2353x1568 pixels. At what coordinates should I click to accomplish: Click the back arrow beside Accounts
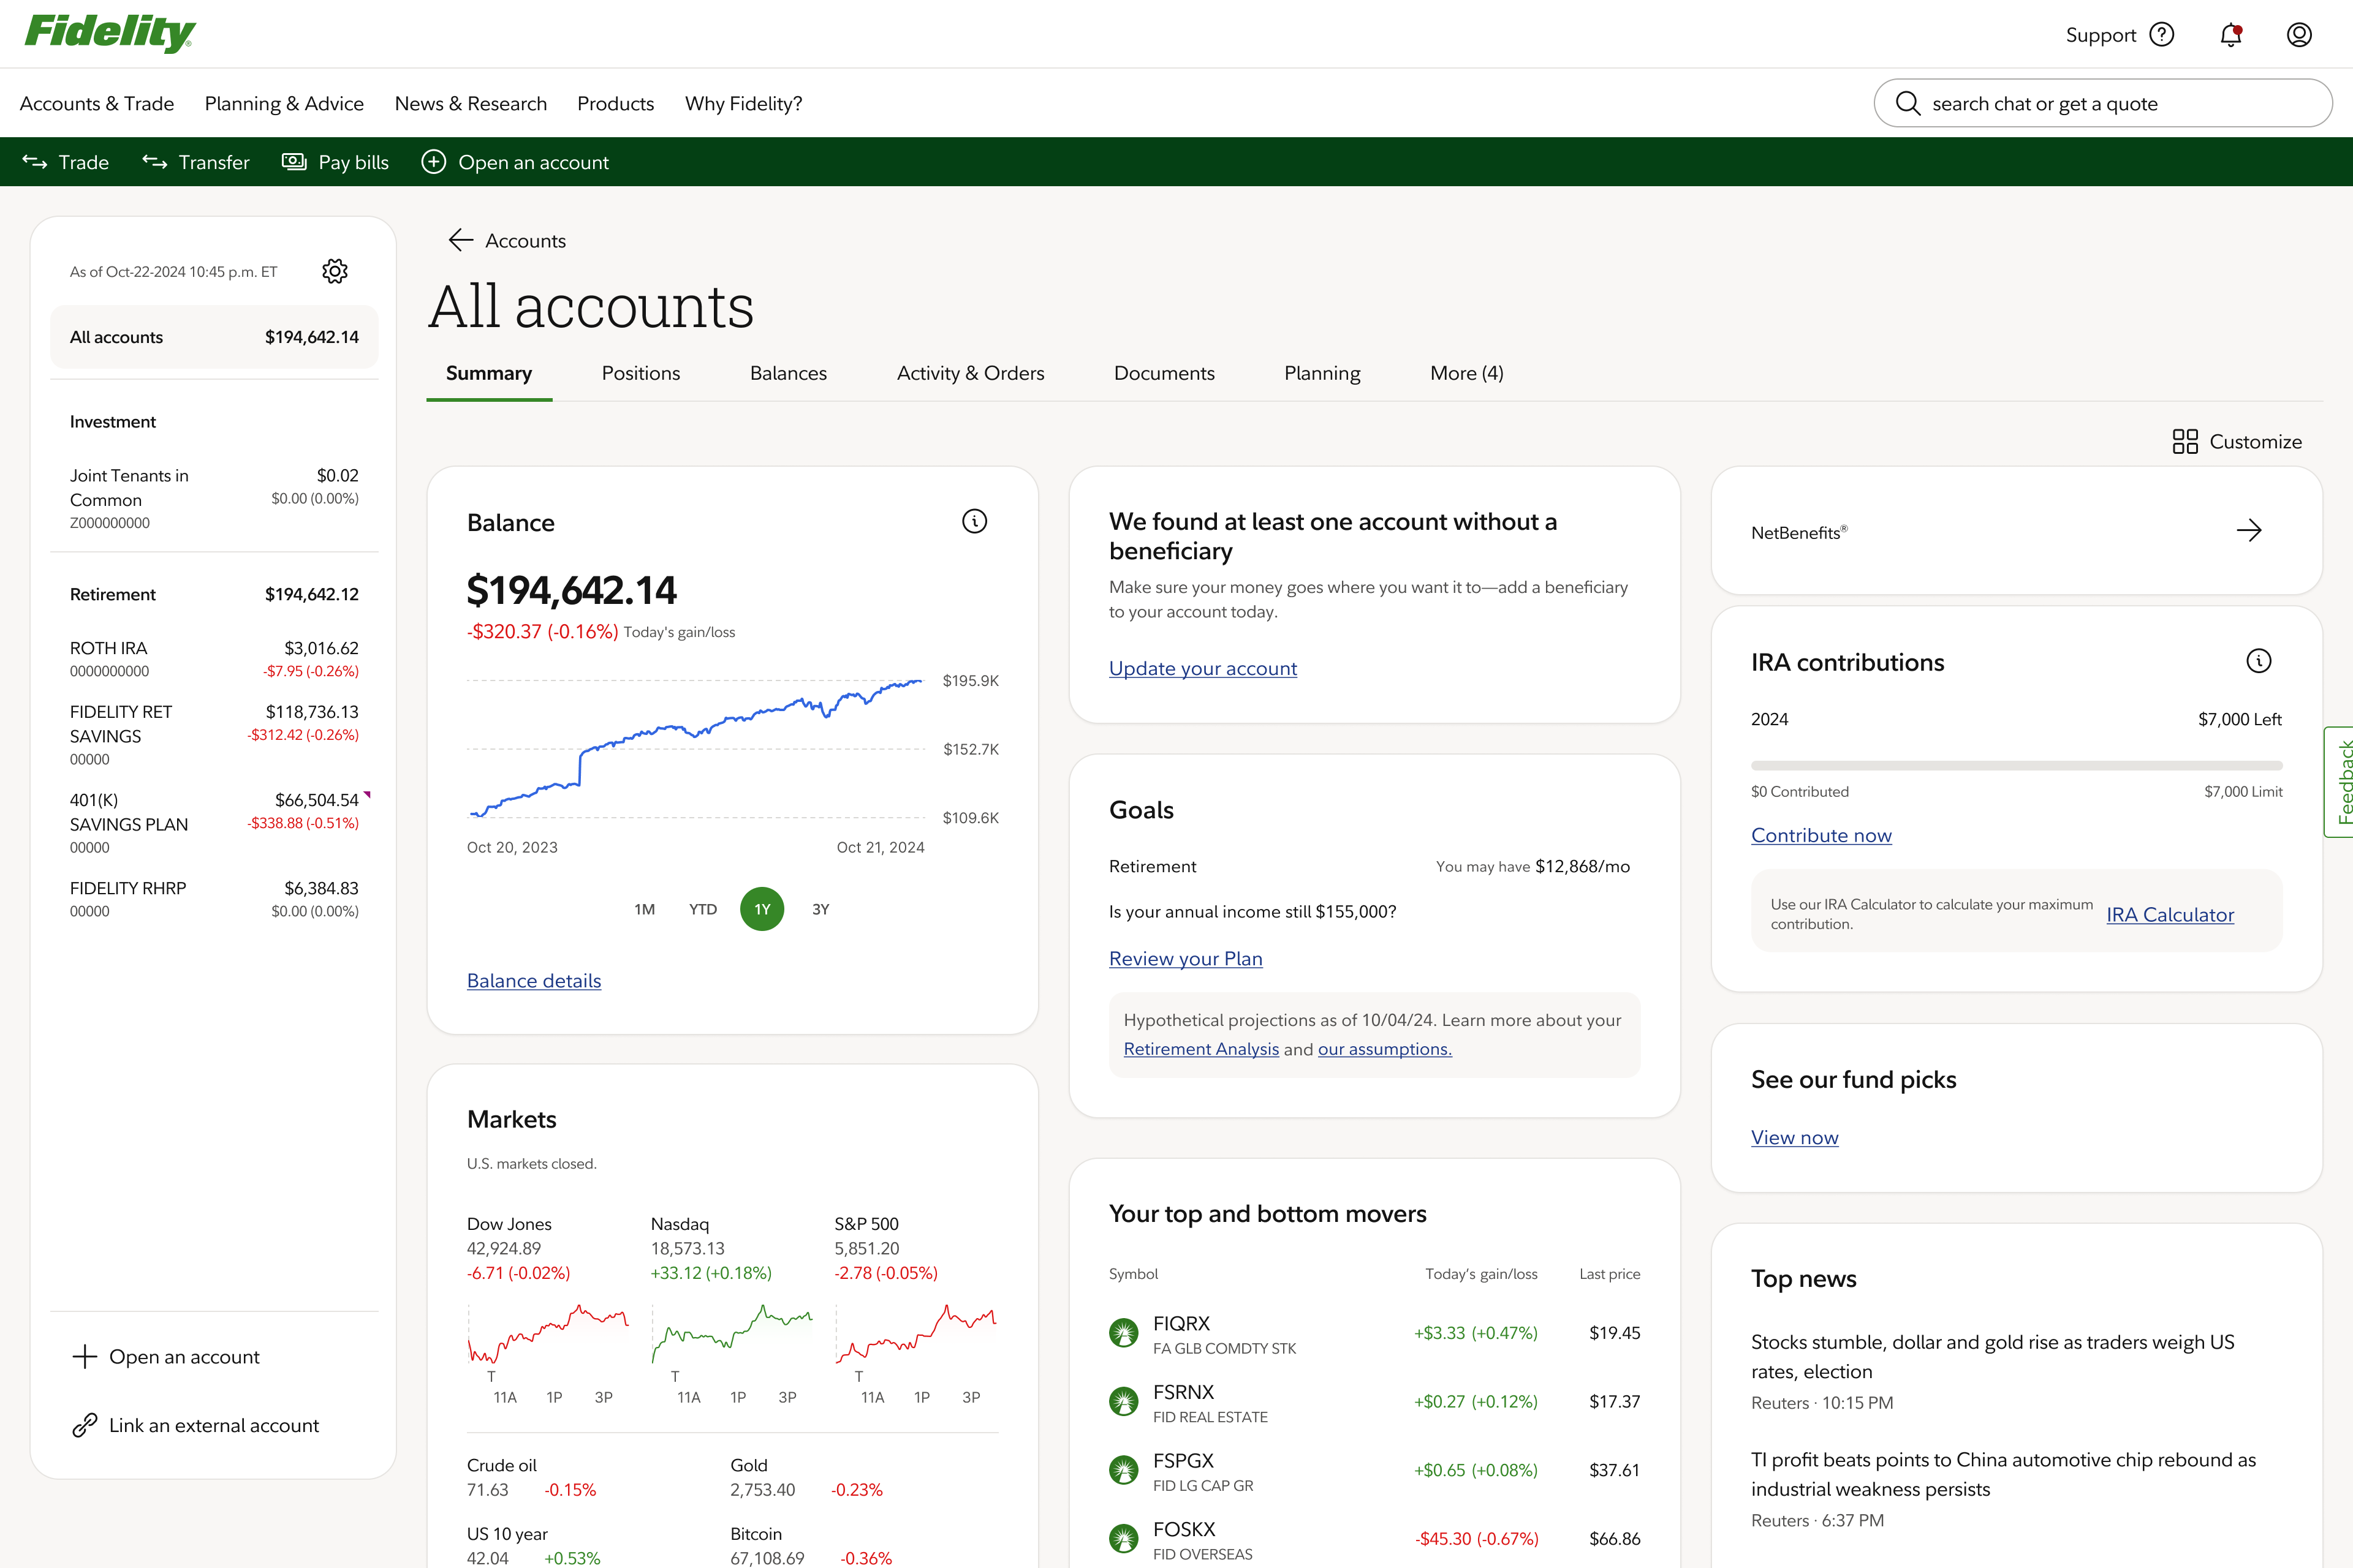[460, 240]
